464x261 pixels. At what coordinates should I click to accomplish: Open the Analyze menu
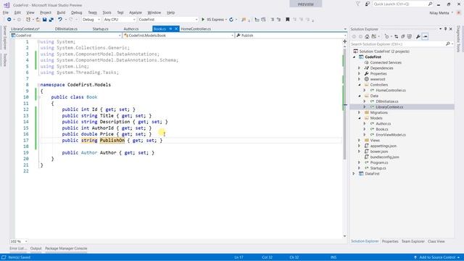pos(136,12)
